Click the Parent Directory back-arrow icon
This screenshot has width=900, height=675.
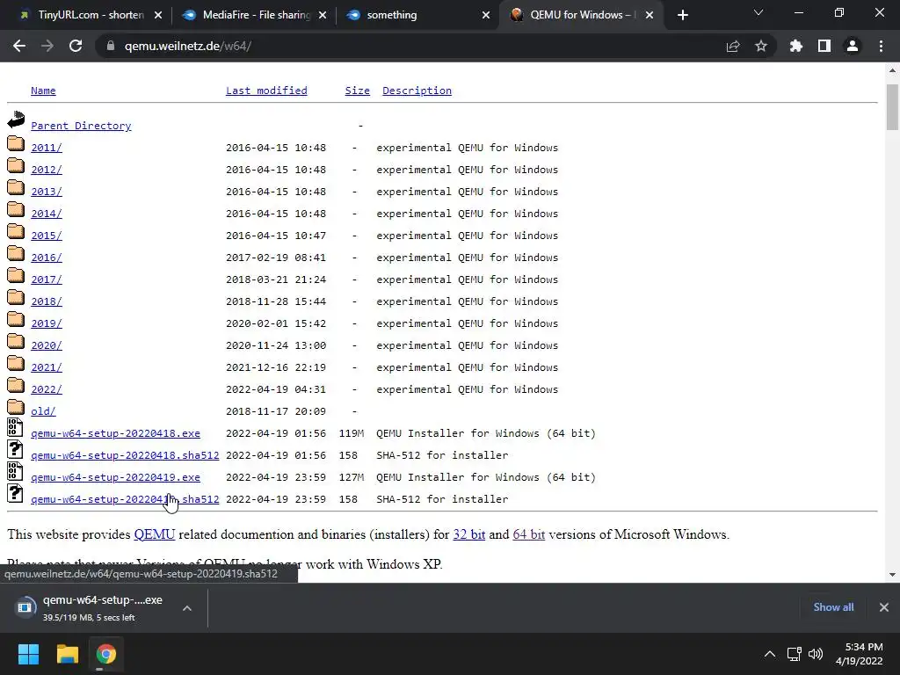16,120
